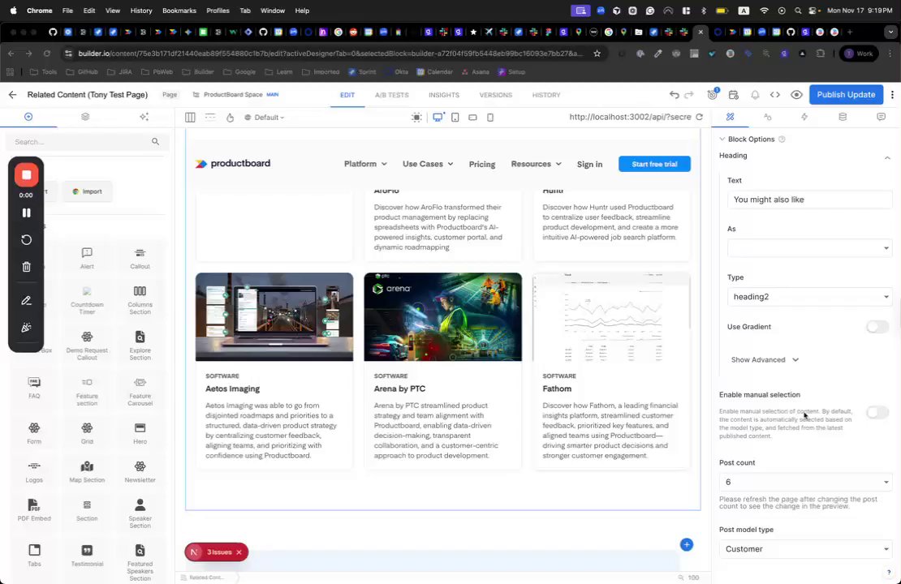The width and height of the screenshot is (901, 584).
Task: Expand the Use Cases nav menu
Action: [x=428, y=164]
